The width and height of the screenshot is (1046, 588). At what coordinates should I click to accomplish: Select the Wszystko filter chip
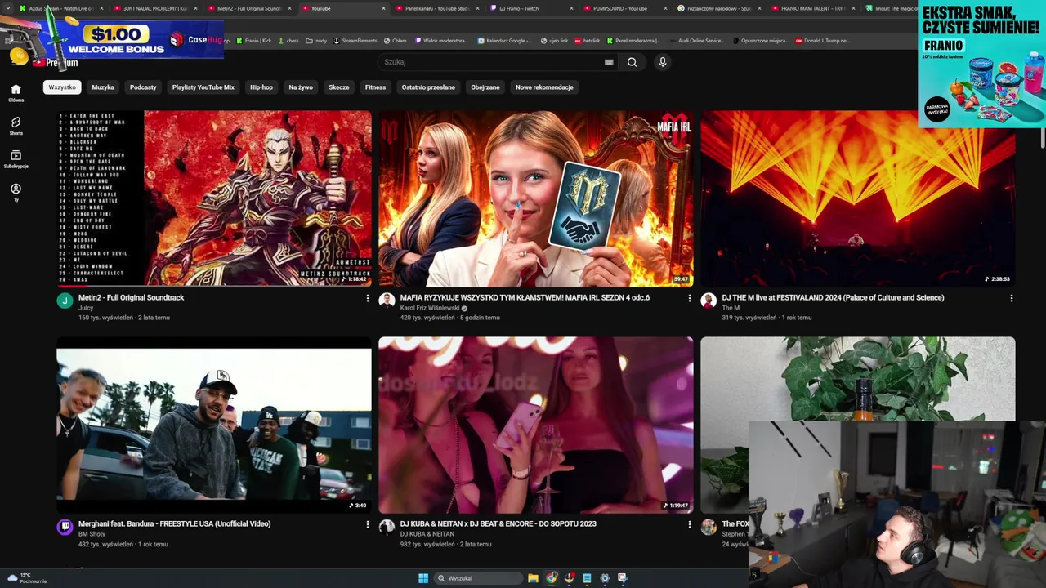(x=62, y=87)
